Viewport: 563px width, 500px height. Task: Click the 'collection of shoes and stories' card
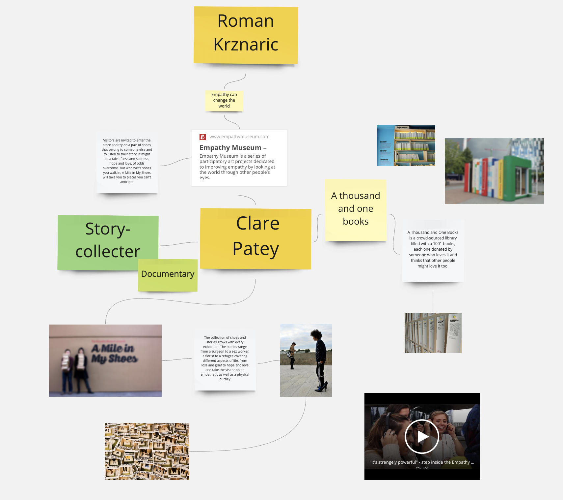tap(225, 359)
